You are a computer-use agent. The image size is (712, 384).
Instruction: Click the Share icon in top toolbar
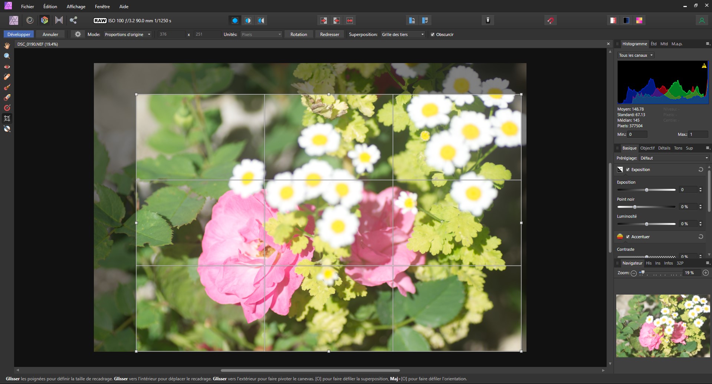tap(73, 20)
